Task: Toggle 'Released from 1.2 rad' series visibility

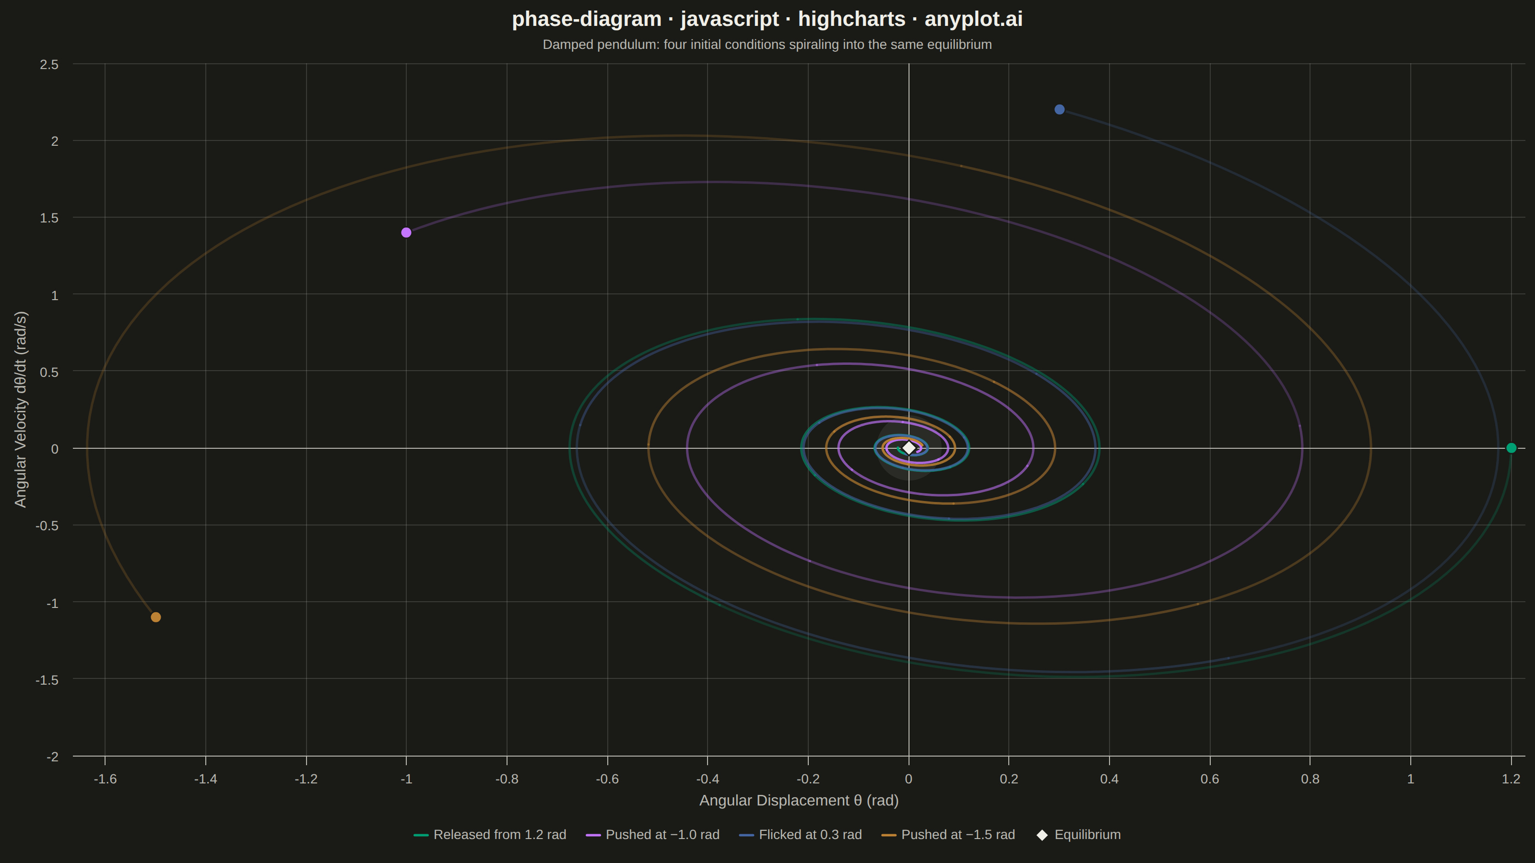Action: 500,835
